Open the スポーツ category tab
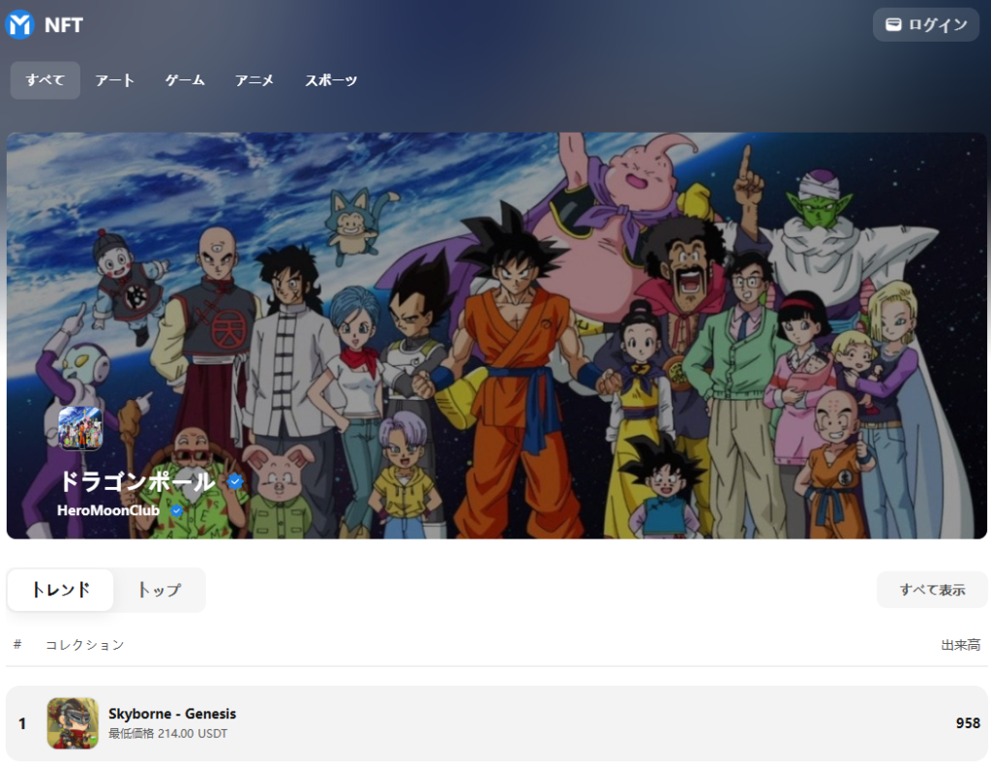The width and height of the screenshot is (991, 766). point(330,80)
